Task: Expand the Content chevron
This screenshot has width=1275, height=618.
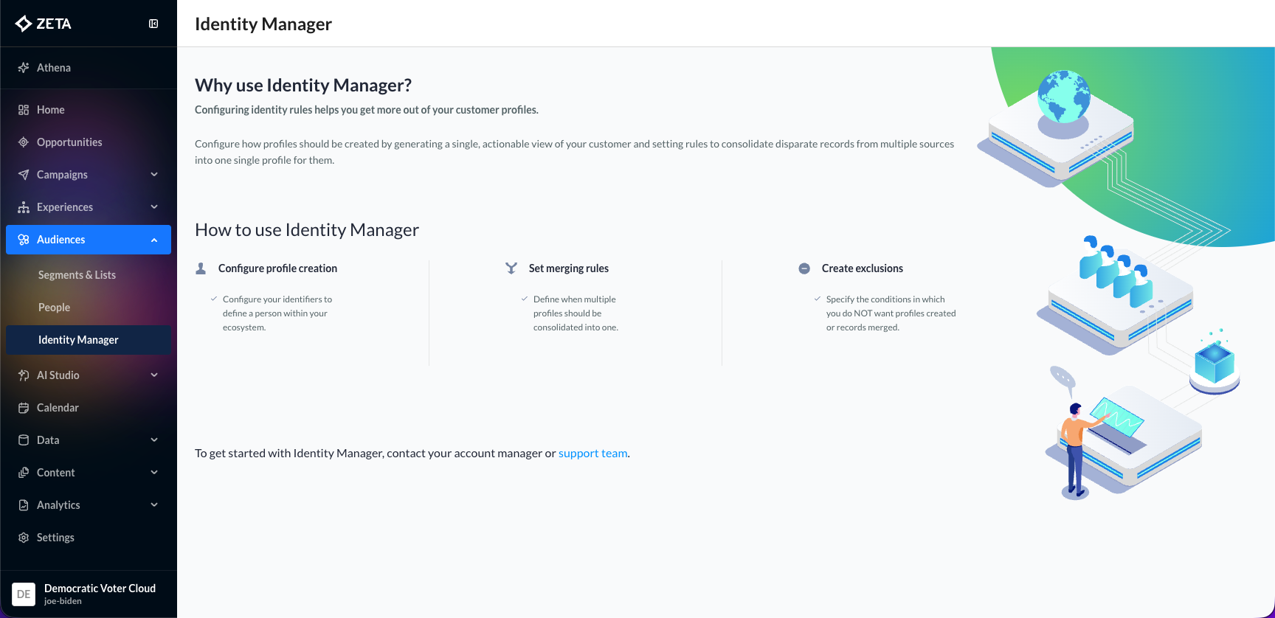Action: [154, 473]
